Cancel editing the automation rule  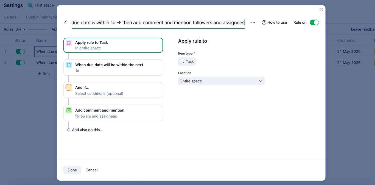pos(91,170)
